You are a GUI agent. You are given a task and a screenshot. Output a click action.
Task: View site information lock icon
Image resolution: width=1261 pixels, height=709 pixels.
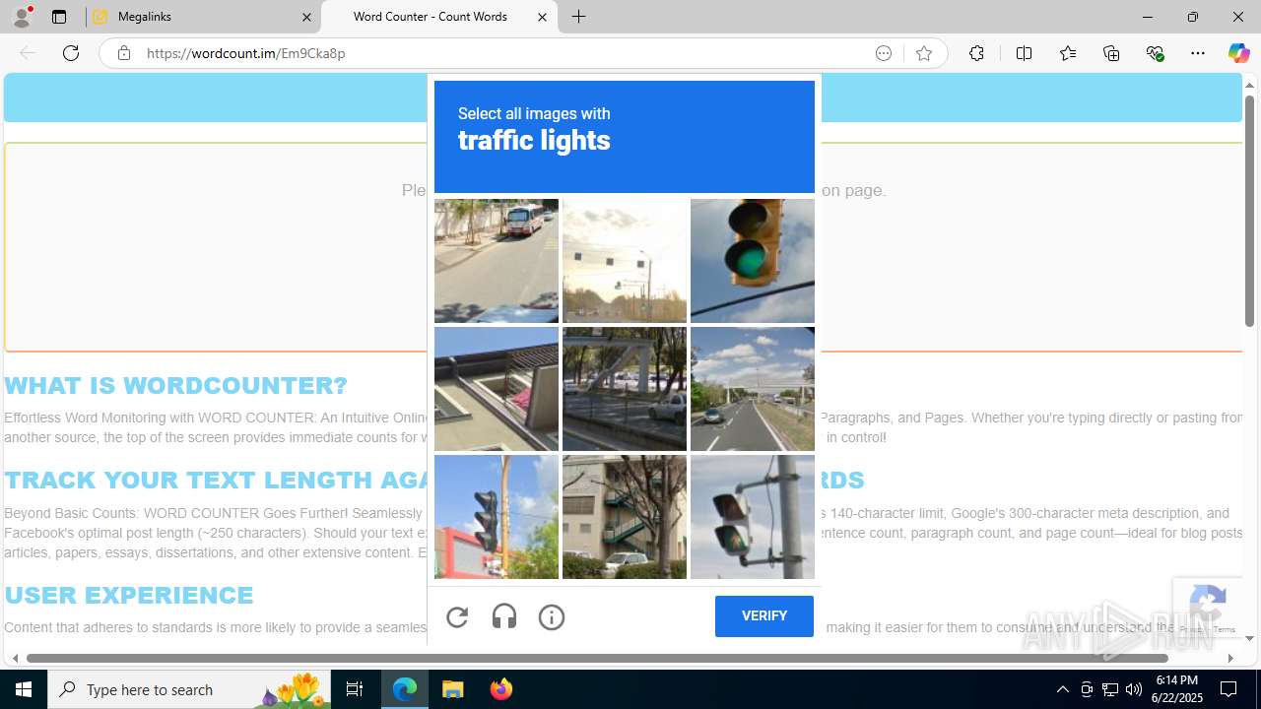pos(123,53)
